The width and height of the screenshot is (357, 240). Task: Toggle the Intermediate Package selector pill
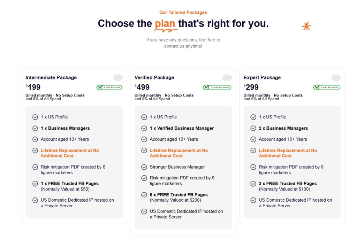(x=118, y=78)
